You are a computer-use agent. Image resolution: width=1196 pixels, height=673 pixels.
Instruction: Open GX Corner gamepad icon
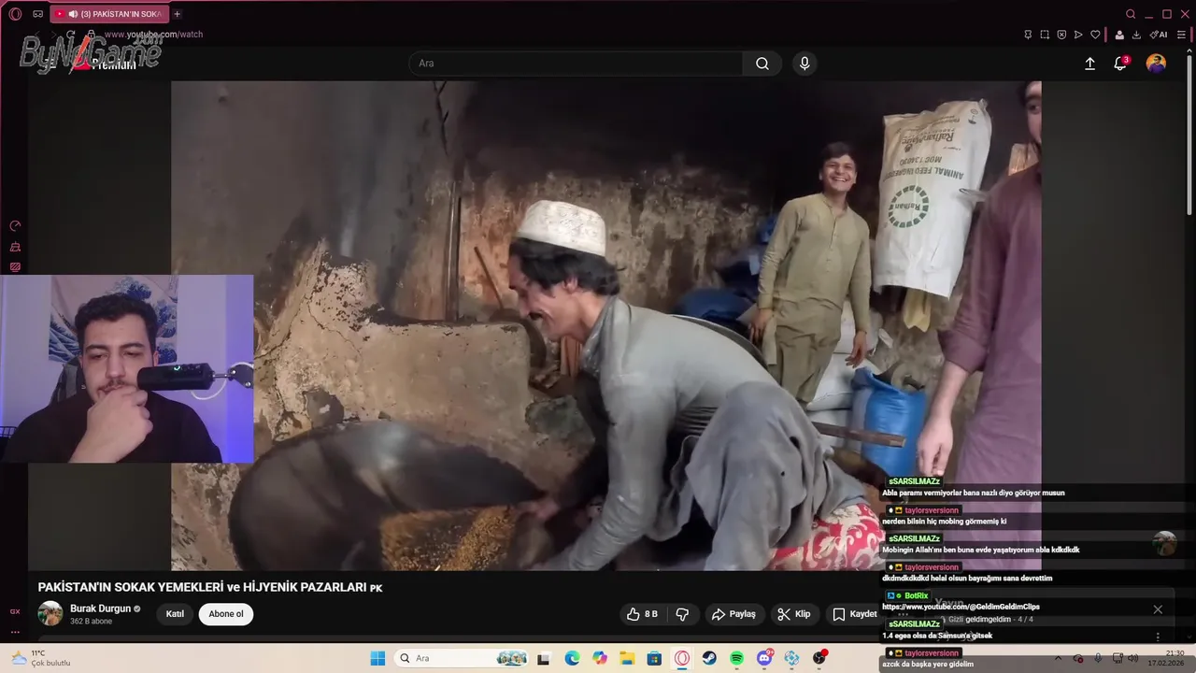[37, 14]
